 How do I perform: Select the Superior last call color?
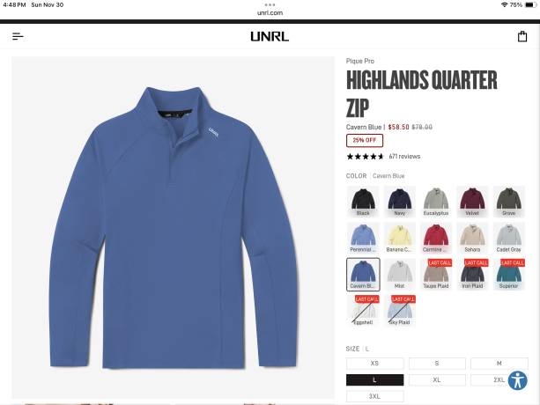pyautogui.click(x=508, y=274)
